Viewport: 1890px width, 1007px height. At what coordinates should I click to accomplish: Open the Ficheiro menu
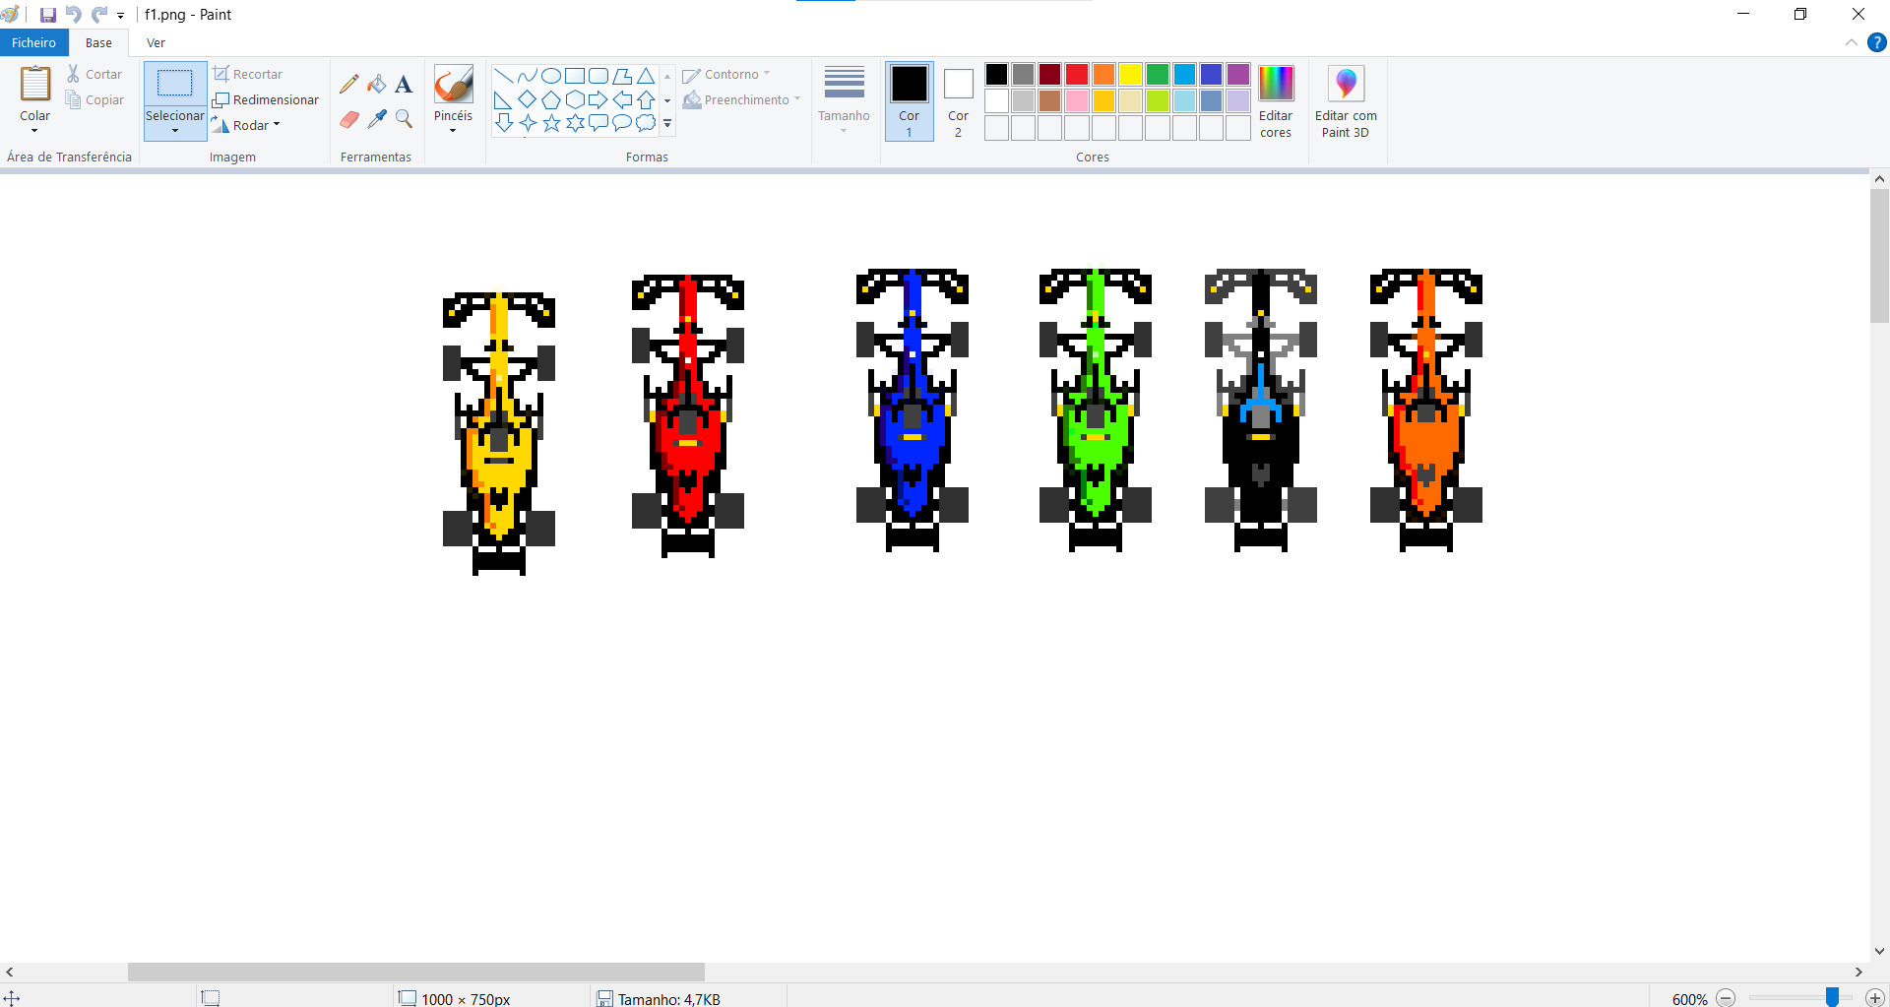click(x=33, y=42)
